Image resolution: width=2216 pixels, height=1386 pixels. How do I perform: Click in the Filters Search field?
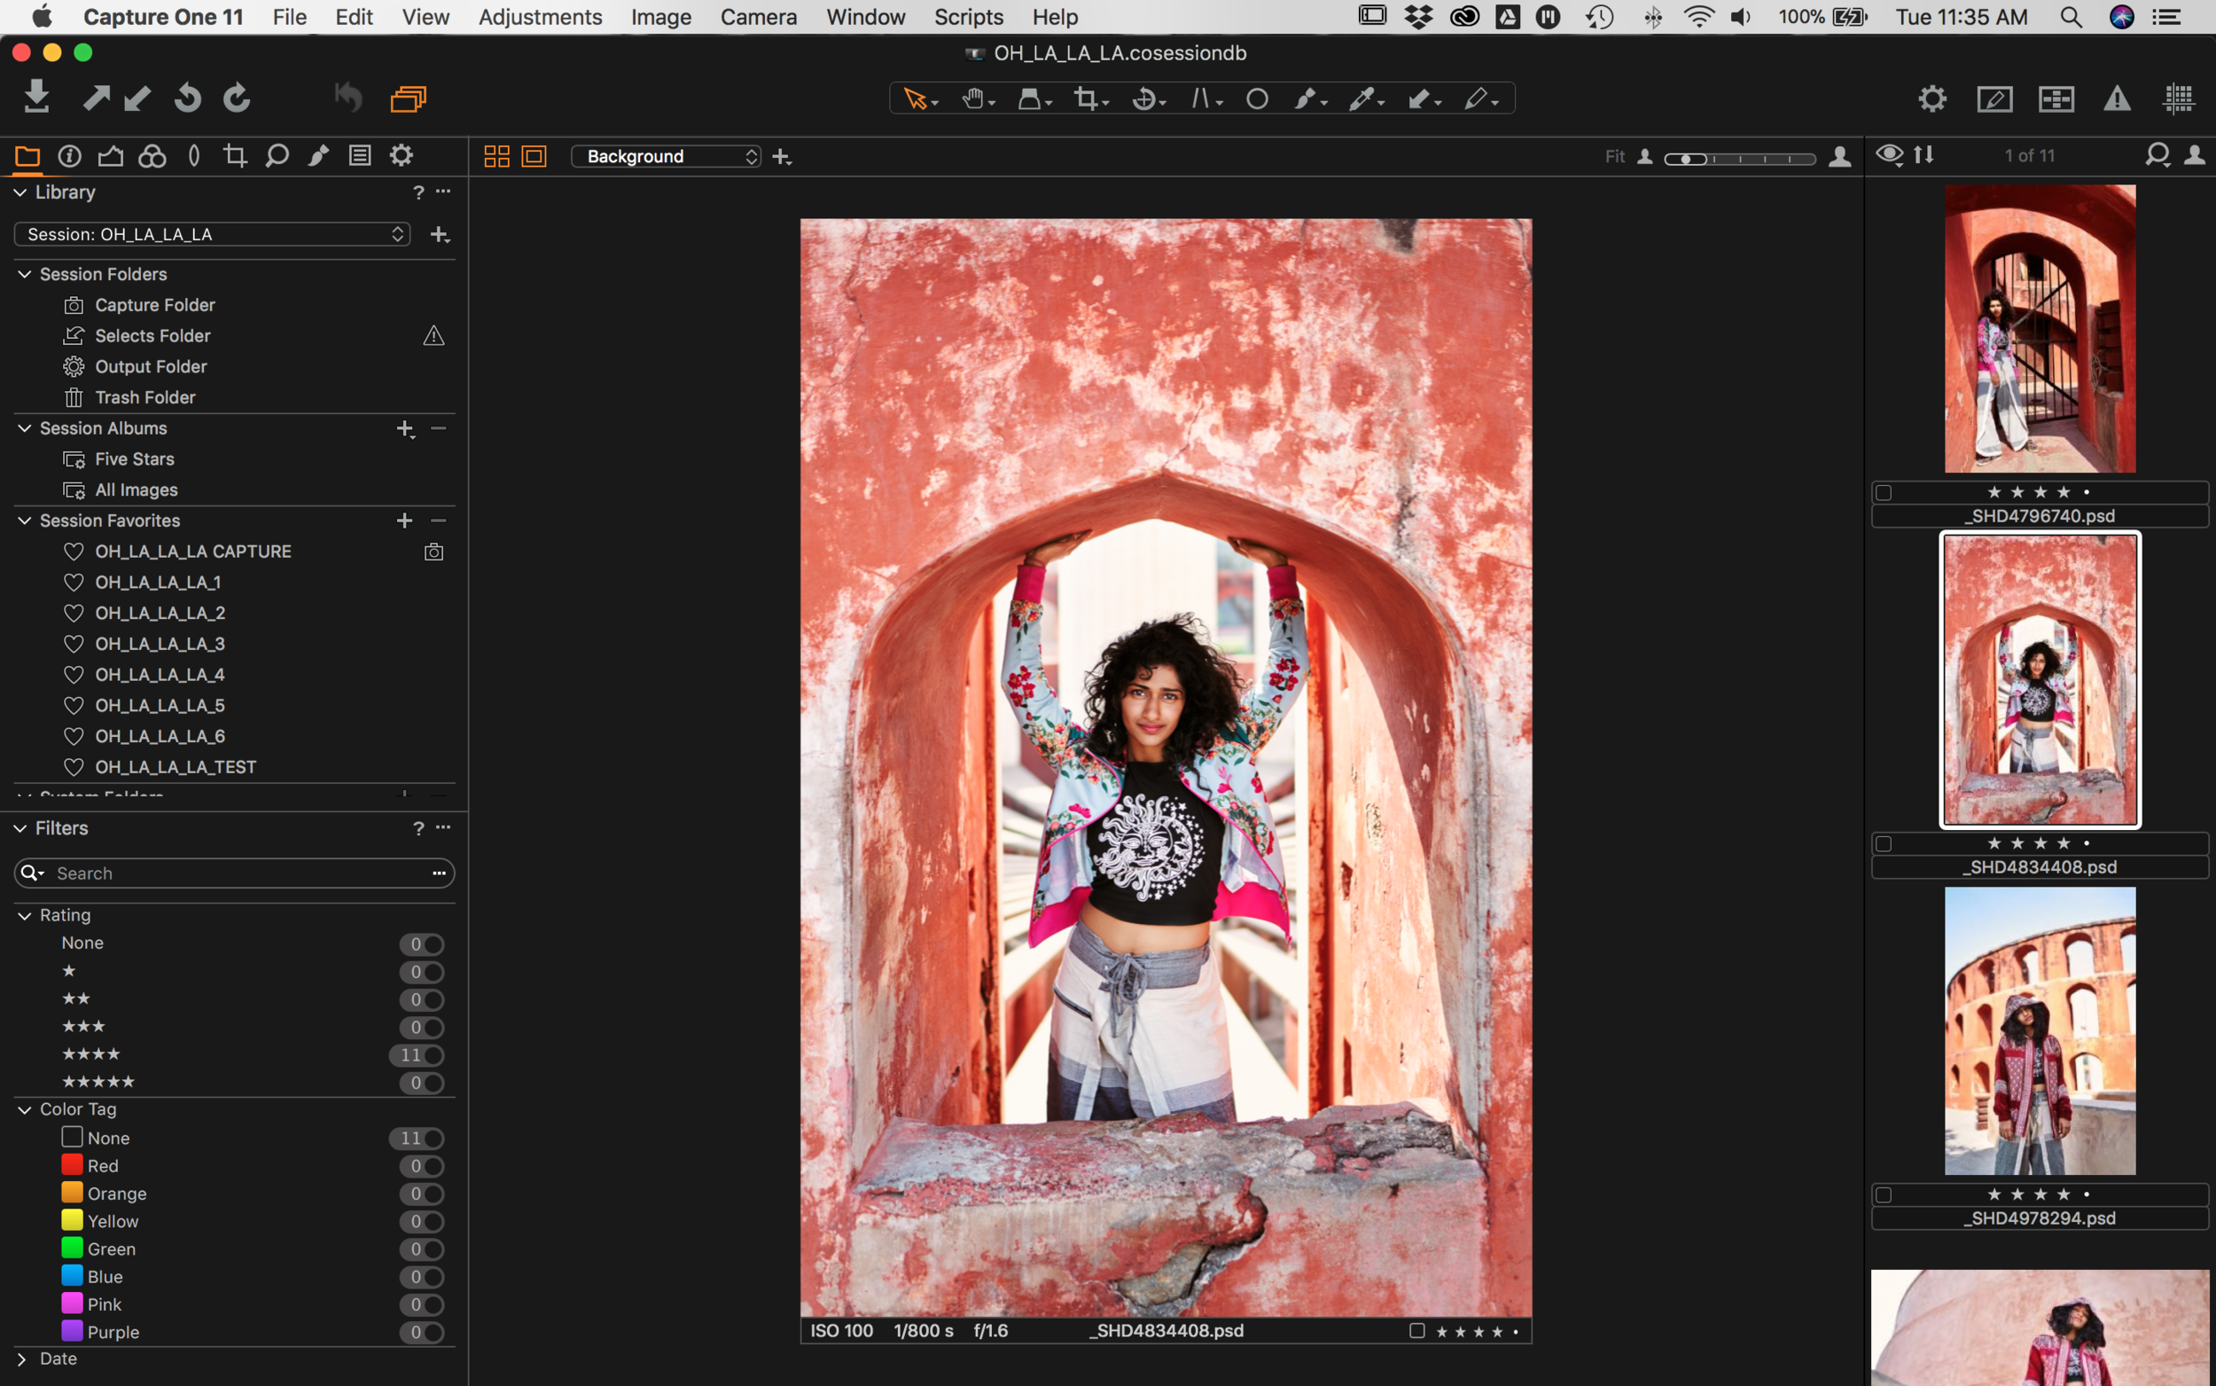[x=235, y=873]
